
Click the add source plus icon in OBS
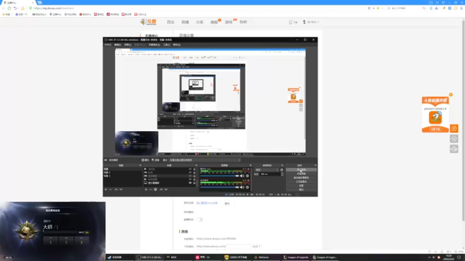click(146, 190)
